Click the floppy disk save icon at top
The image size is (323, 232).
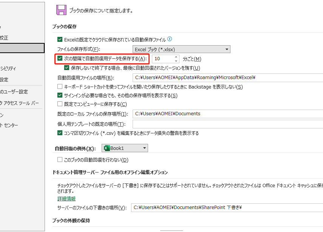pyautogui.click(x=61, y=9)
